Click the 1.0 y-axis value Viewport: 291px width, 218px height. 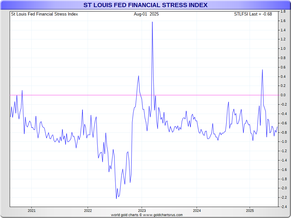(283, 48)
